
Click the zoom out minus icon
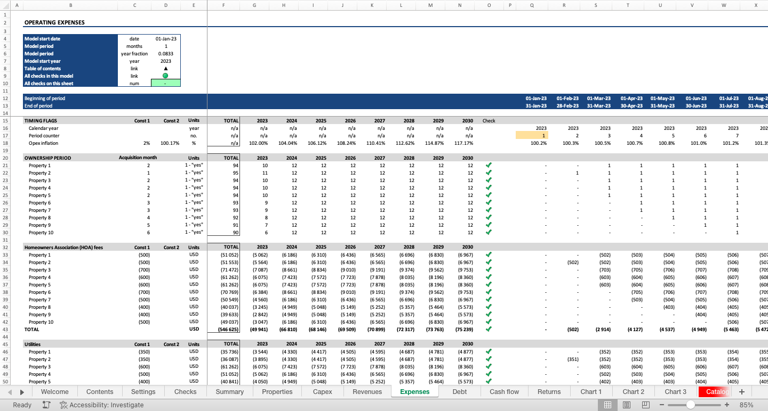[x=662, y=405]
